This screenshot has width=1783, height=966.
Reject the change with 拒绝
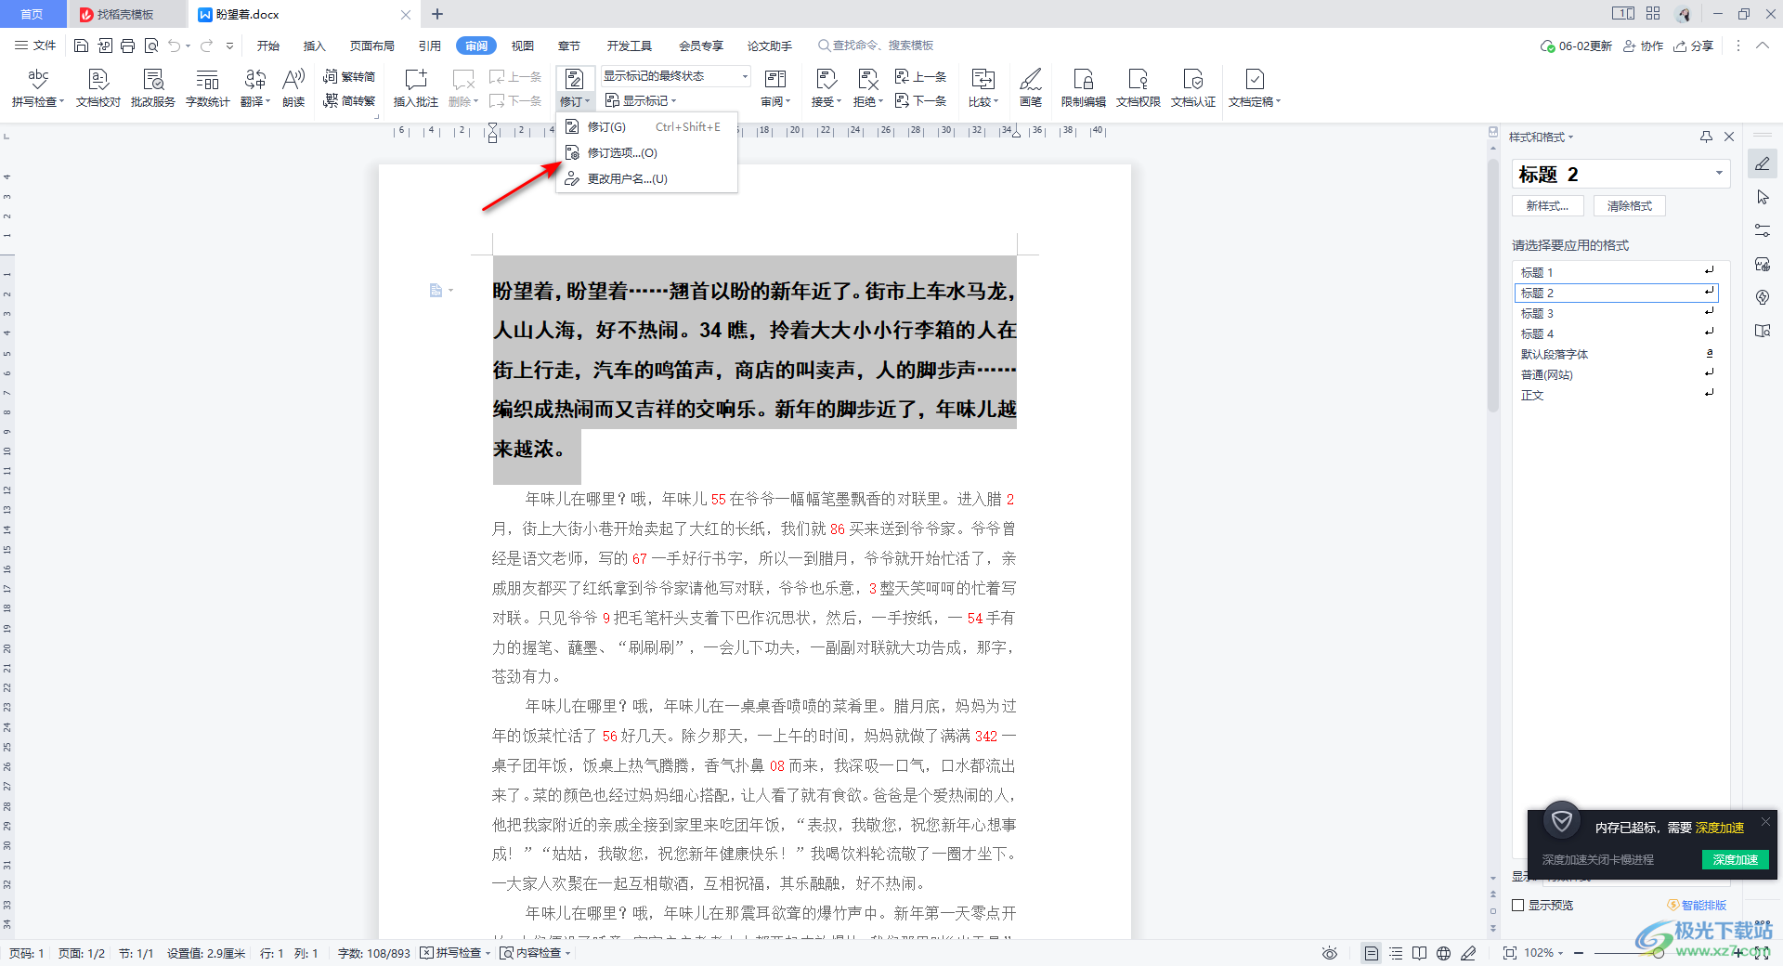(868, 88)
